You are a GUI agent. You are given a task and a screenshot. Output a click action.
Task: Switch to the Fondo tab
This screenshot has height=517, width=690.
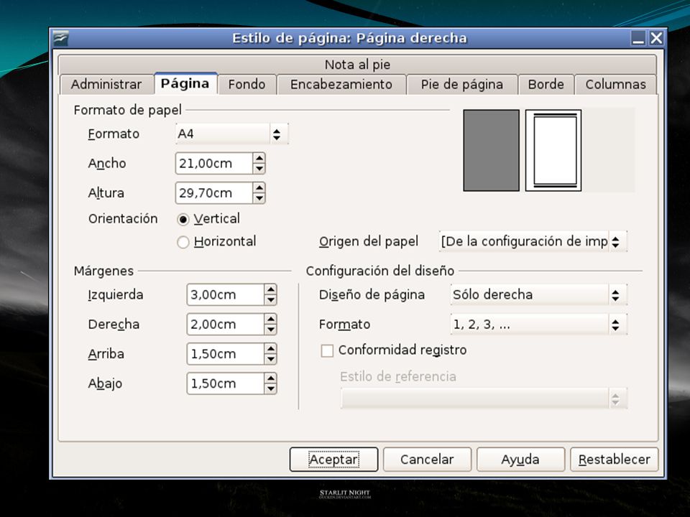247,85
